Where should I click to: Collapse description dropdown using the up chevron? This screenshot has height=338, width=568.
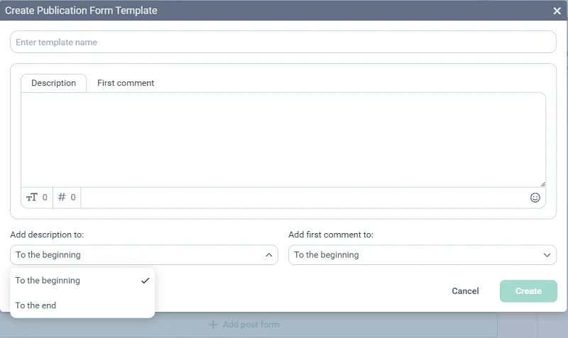point(268,255)
